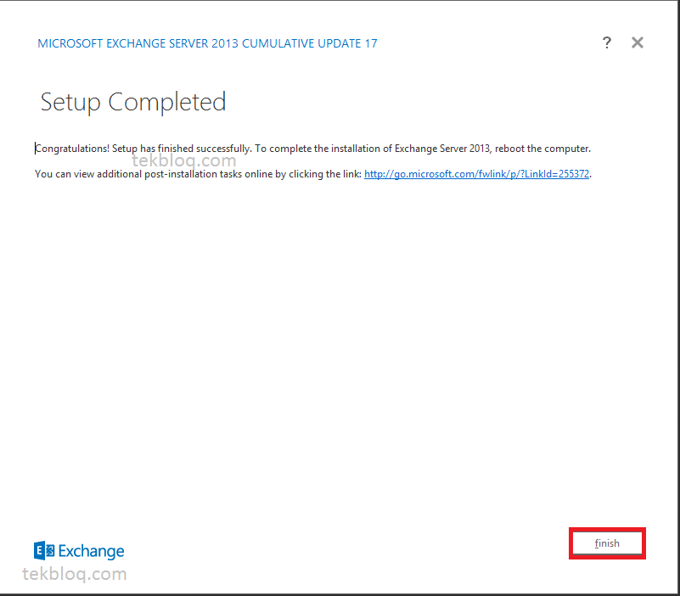Click the Microsoft Exchange Server 2013 Cumulative Update title
This screenshot has height=596, width=680.
pyautogui.click(x=207, y=43)
